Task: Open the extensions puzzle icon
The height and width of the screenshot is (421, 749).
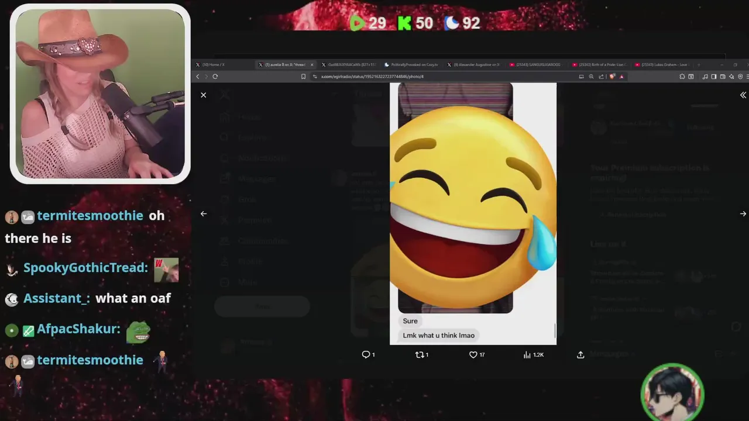Action: (682, 77)
